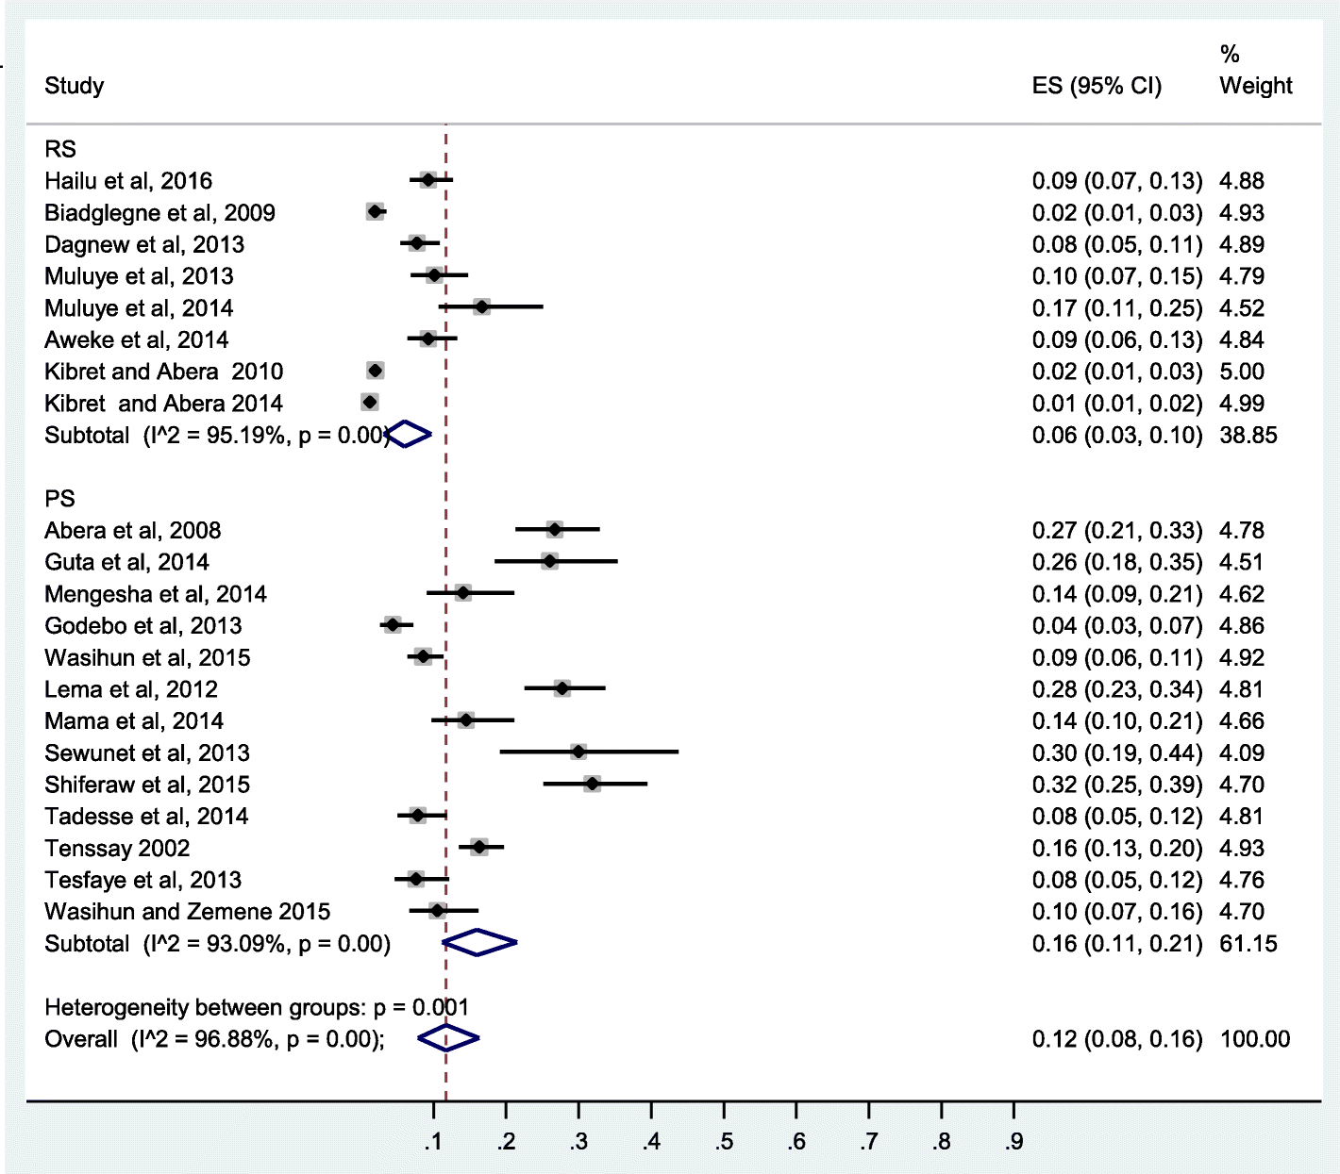Click weight value '61.15'
The image size is (1340, 1174).
click(x=1248, y=944)
